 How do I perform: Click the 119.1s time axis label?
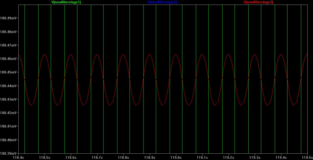pyautogui.click(x=202, y=158)
